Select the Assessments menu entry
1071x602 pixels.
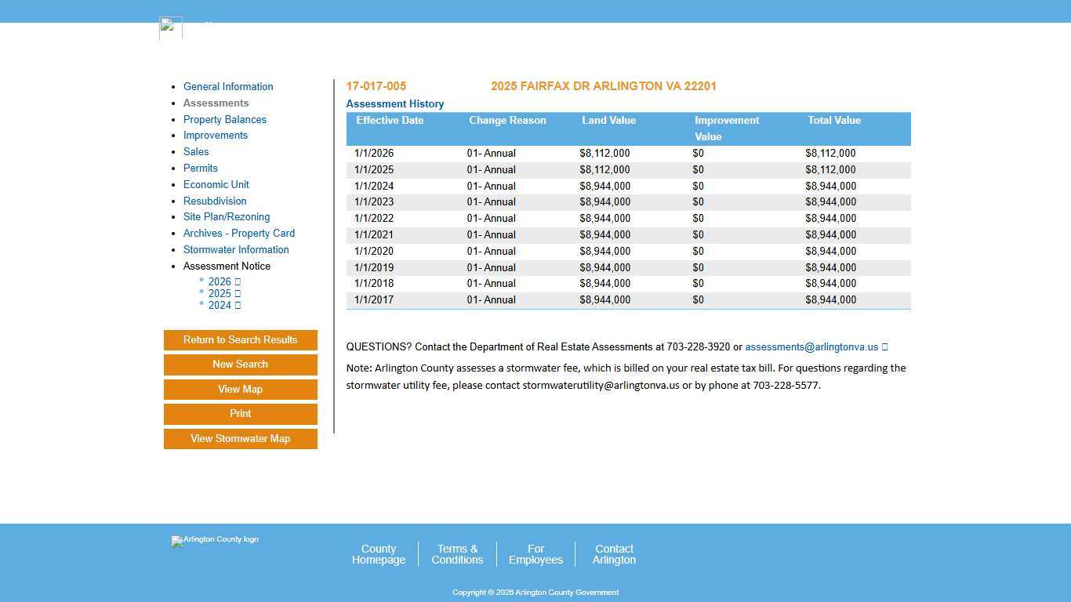coord(216,103)
